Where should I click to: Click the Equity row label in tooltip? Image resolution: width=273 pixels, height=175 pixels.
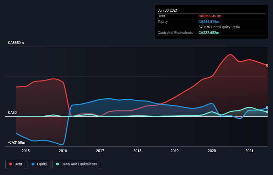click(x=163, y=22)
